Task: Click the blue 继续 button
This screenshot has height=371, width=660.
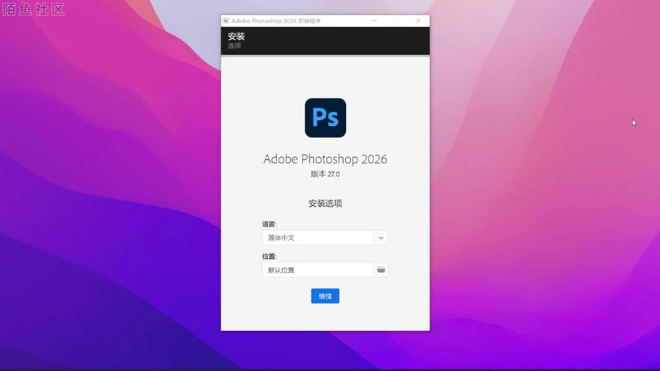Action: (x=325, y=296)
